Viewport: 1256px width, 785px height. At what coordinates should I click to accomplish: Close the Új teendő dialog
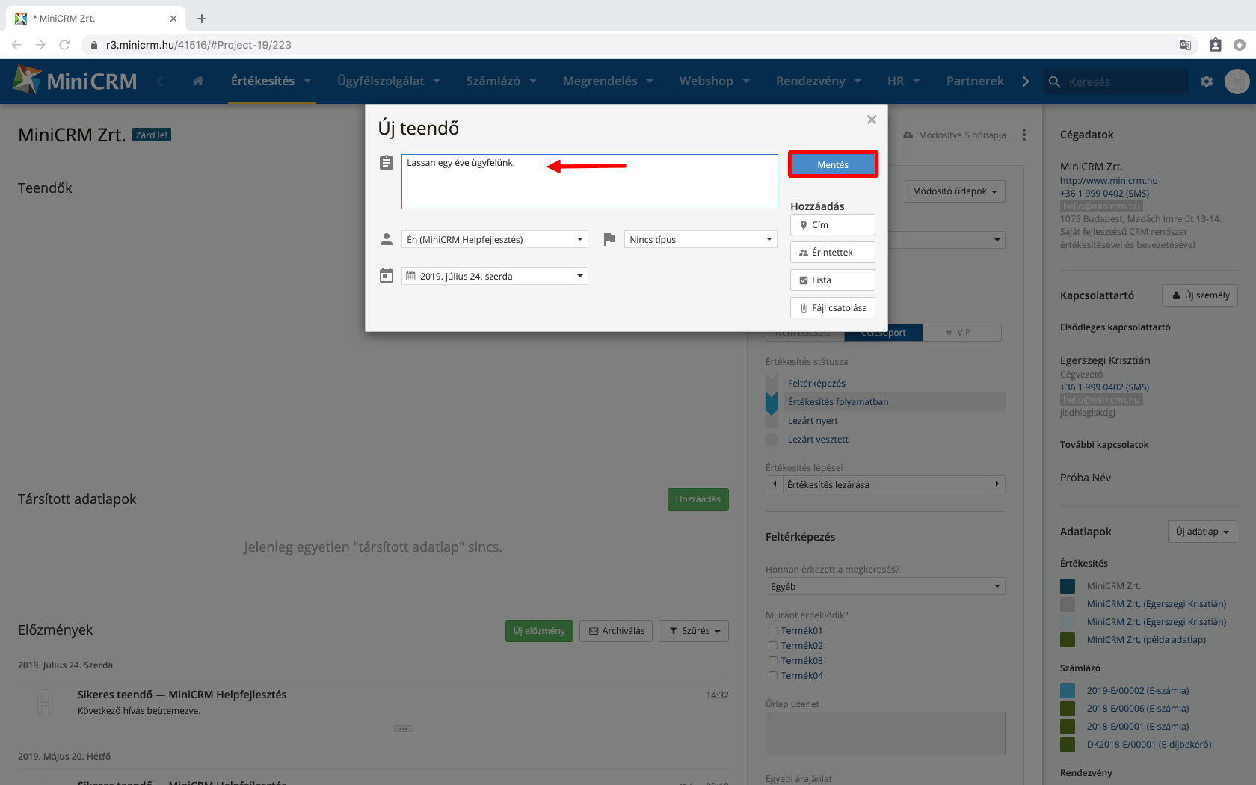pyautogui.click(x=872, y=120)
